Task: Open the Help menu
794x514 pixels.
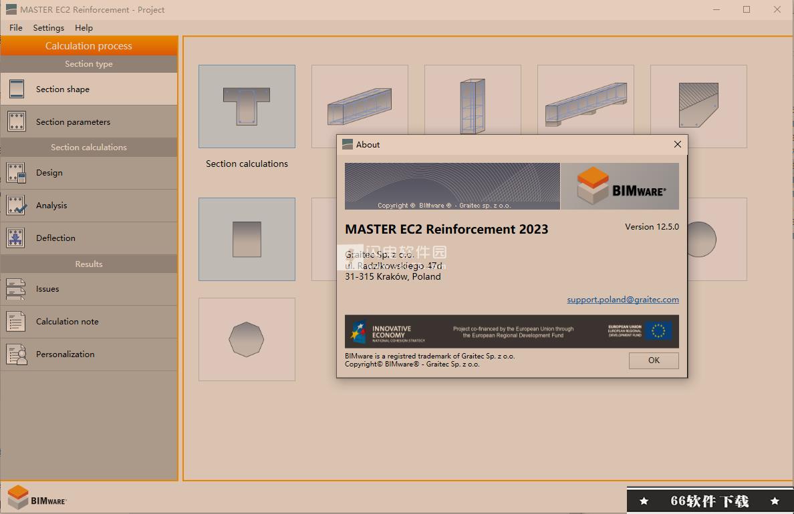Action: click(84, 28)
